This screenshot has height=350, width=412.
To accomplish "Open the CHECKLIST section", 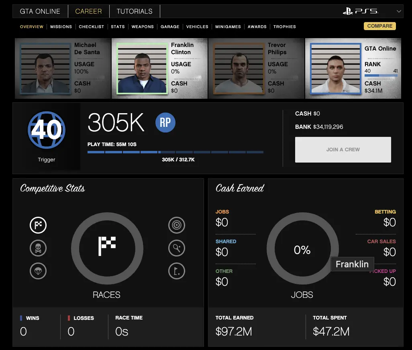I will (92, 27).
